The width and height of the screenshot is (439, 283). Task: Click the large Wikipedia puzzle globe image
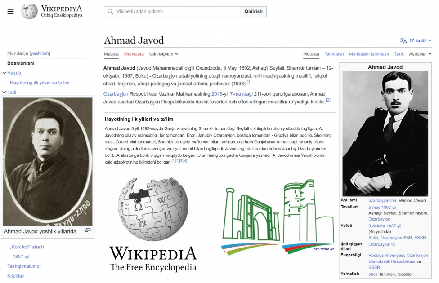[x=153, y=209]
